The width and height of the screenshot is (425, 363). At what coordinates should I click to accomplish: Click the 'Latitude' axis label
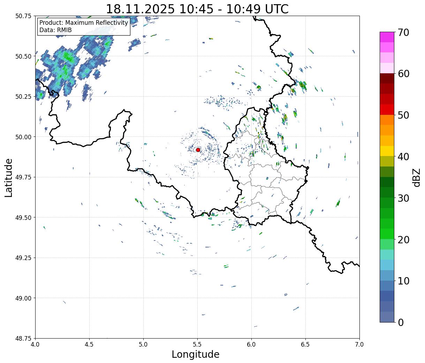click(9, 177)
